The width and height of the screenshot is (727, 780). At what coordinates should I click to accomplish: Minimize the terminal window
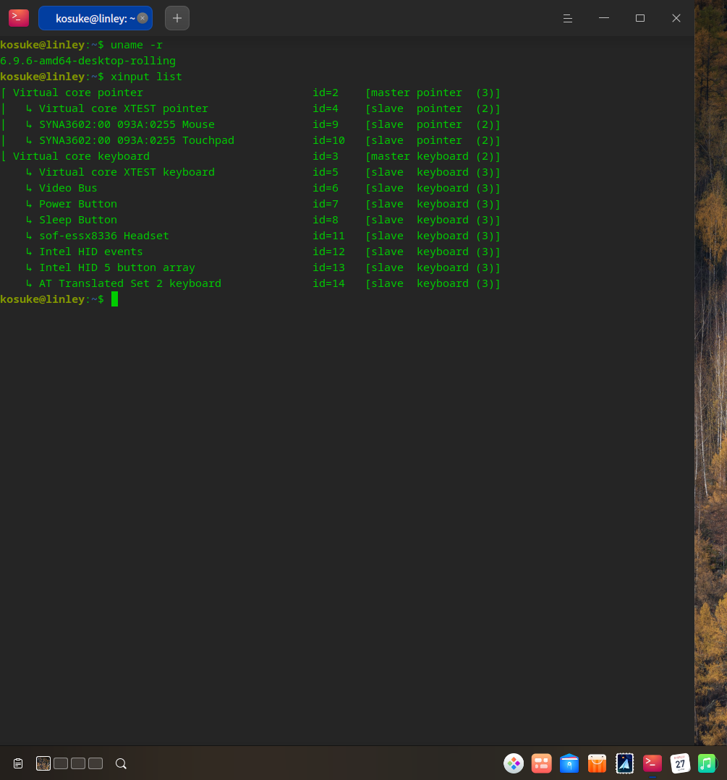pyautogui.click(x=604, y=18)
